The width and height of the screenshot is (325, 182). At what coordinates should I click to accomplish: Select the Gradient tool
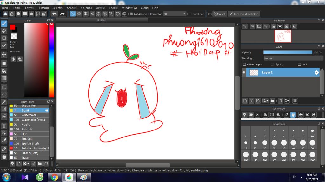tap(4, 78)
